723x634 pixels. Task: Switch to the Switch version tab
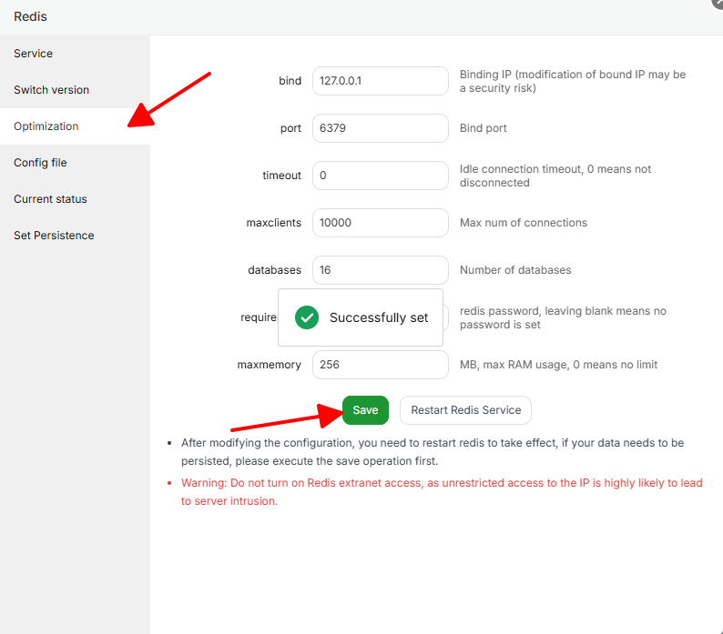pos(52,90)
